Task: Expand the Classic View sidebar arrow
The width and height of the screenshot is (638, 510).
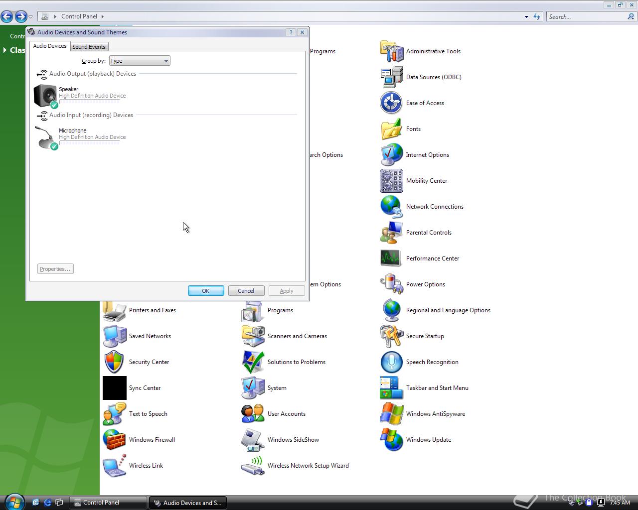Action: (x=5, y=50)
